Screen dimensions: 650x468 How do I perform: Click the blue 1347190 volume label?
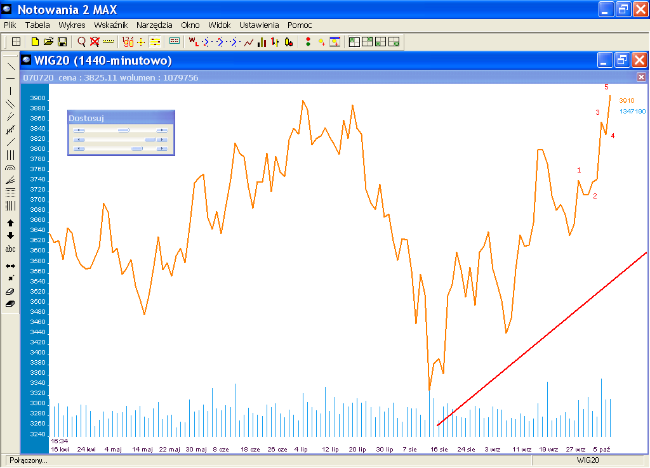tap(633, 111)
